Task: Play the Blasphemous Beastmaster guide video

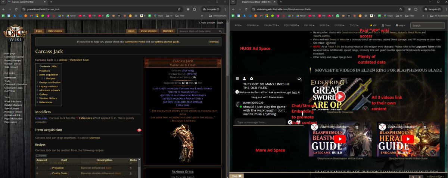Action: [x=340, y=139]
